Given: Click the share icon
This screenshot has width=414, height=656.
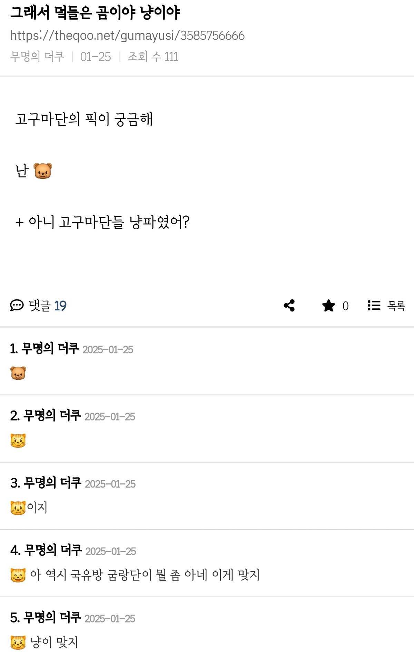Looking at the screenshot, I should tap(289, 306).
